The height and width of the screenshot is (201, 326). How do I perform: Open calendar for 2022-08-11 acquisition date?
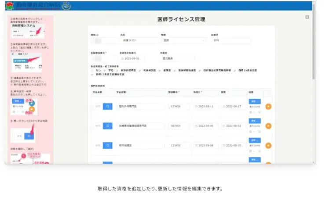click(196, 106)
